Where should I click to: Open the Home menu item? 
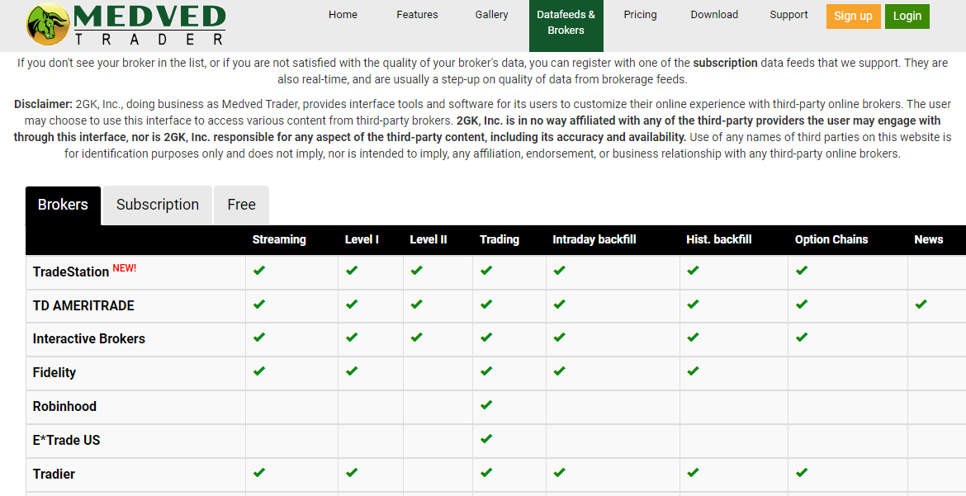point(343,15)
